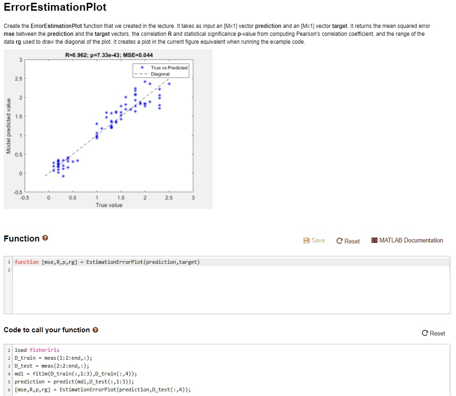Click line number 2 in the Function editor

[x=9, y=269]
